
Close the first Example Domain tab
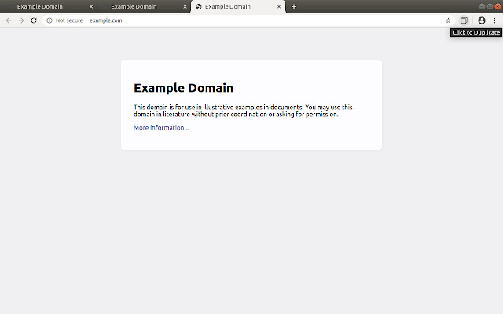pyautogui.click(x=91, y=7)
